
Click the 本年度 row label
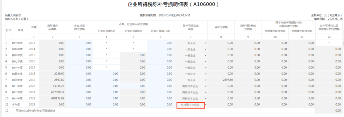[x=16, y=105]
